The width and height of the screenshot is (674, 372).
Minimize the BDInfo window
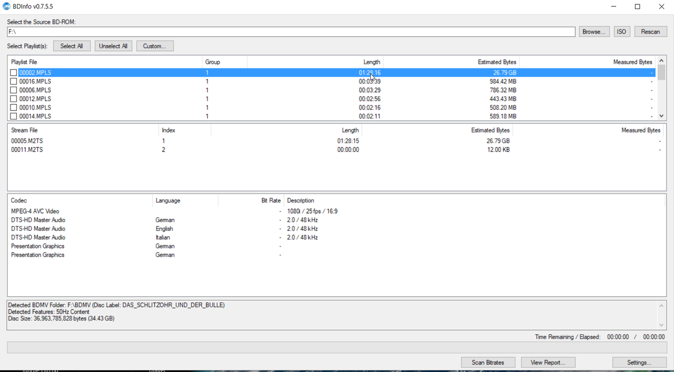coord(614,7)
